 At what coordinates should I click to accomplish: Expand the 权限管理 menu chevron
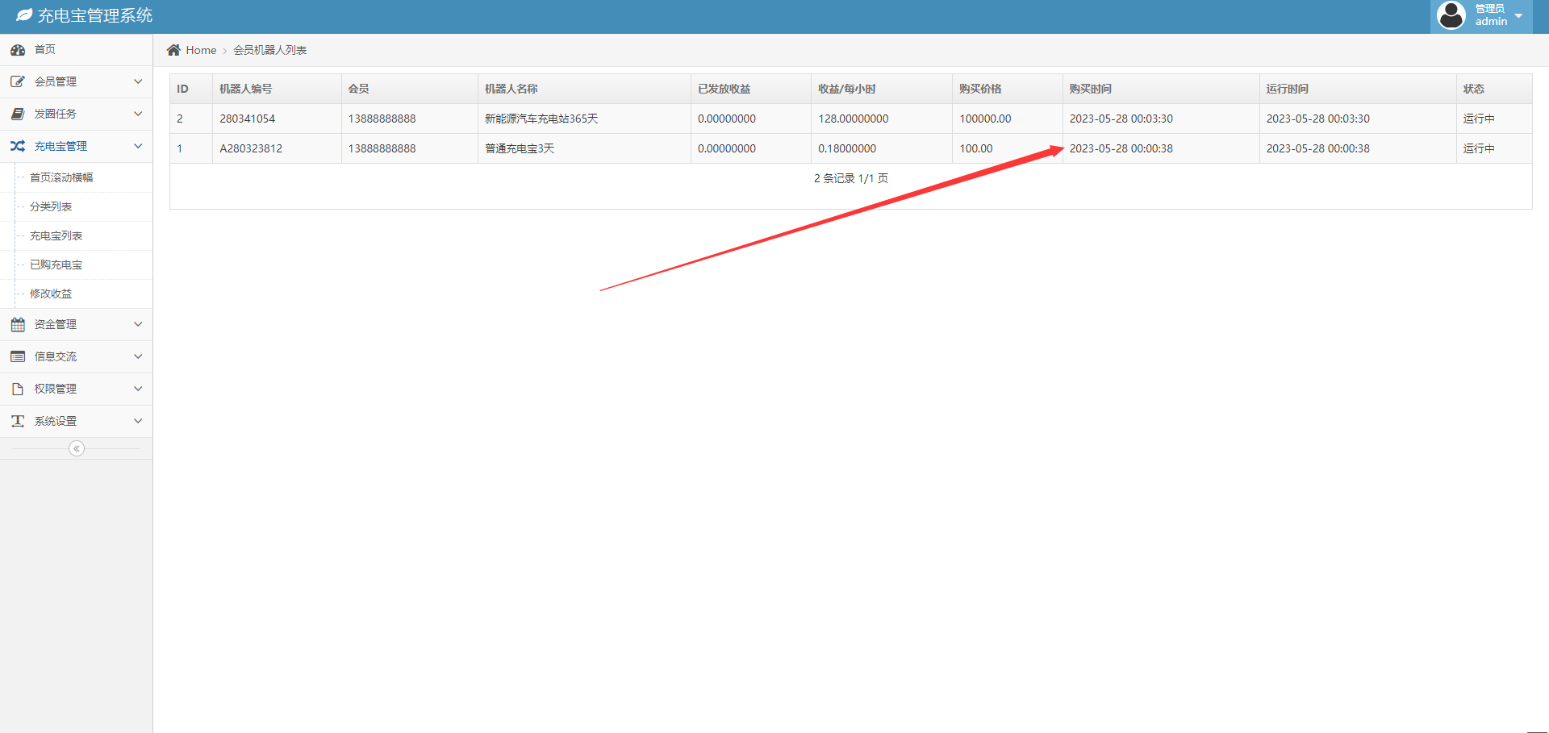click(138, 389)
